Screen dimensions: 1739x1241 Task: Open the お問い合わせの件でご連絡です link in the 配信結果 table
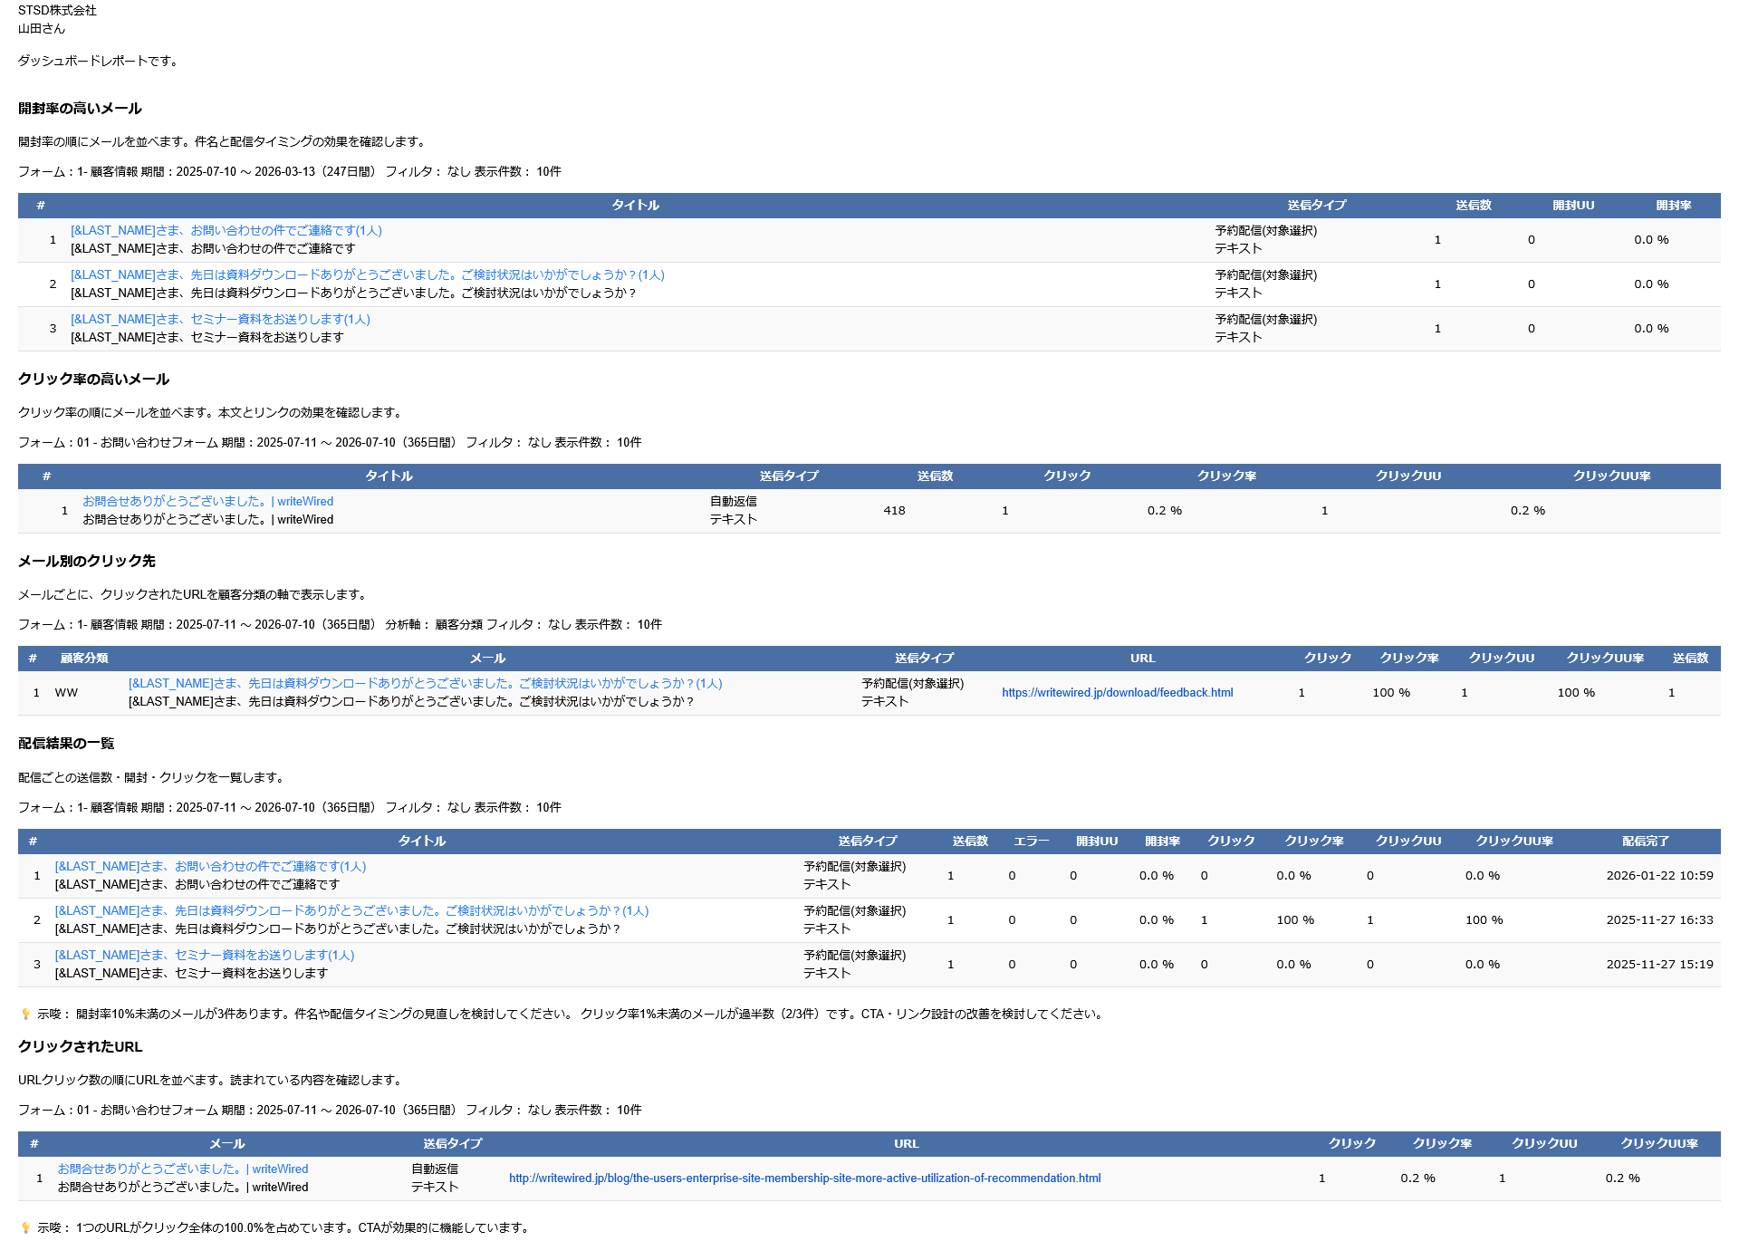pos(211,867)
